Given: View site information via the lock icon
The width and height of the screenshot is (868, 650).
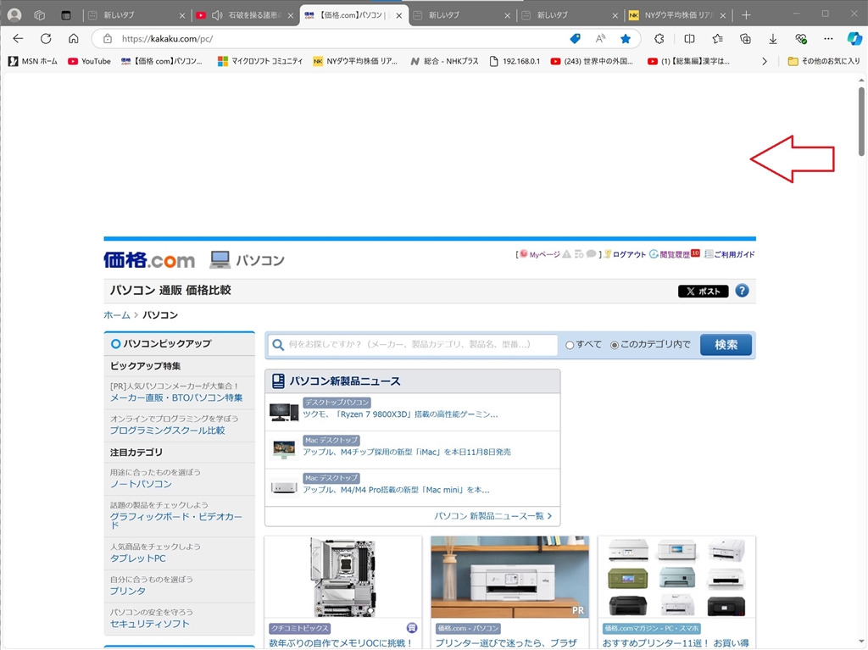Looking at the screenshot, I should pyautogui.click(x=108, y=39).
